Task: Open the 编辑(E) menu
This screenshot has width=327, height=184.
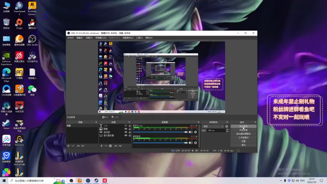Action: 80,38
